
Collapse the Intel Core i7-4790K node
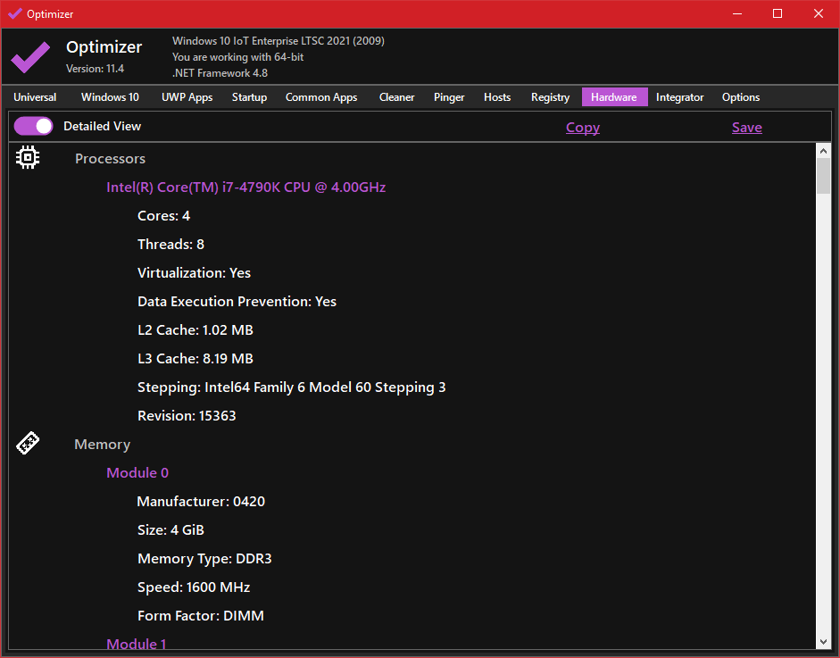click(x=245, y=187)
